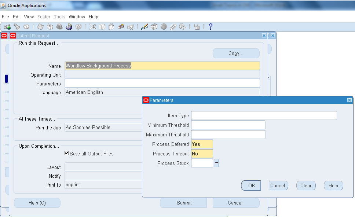The image size is (355, 217).
Task: Click the Clear Record eraser icon
Action: tap(121, 27)
